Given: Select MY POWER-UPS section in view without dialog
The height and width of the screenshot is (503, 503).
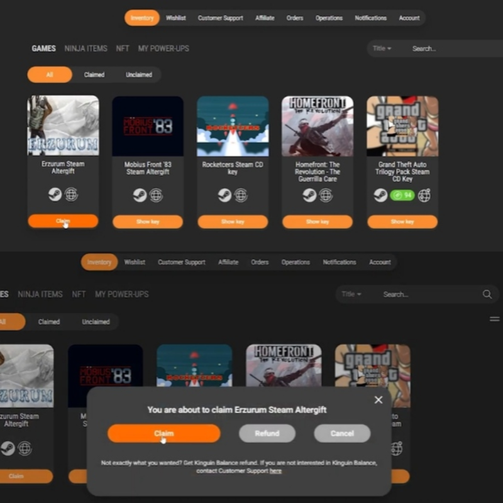Looking at the screenshot, I should click(x=163, y=48).
